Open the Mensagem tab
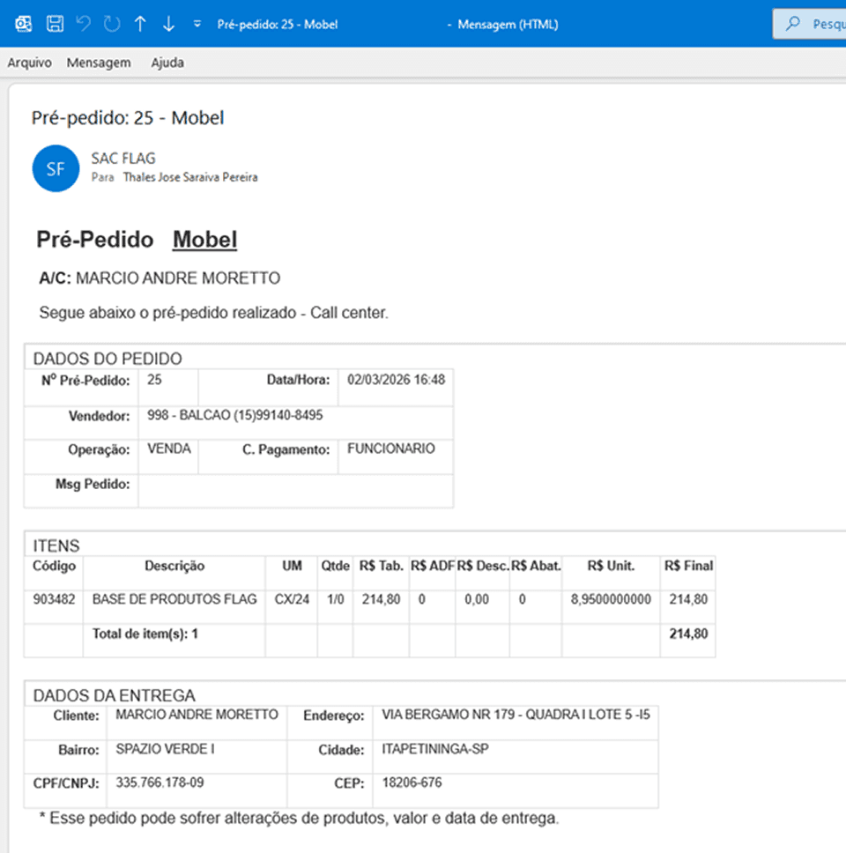Viewport: 846px width, 853px height. pyautogui.click(x=99, y=63)
